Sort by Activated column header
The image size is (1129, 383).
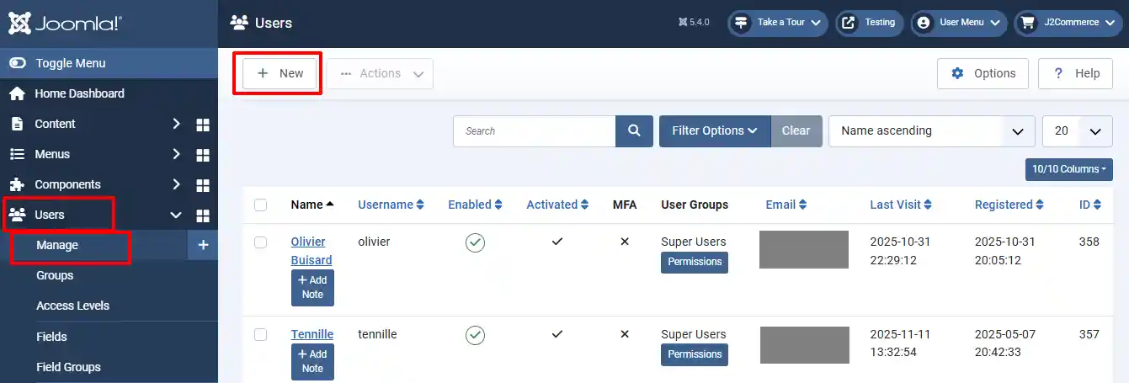pyautogui.click(x=557, y=205)
